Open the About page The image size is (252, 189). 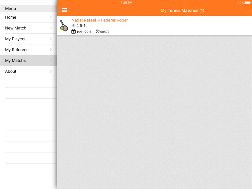click(28, 71)
